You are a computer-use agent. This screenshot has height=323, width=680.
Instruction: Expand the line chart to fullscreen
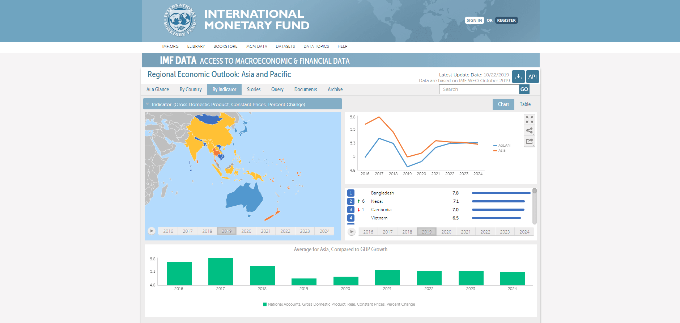pyautogui.click(x=530, y=119)
